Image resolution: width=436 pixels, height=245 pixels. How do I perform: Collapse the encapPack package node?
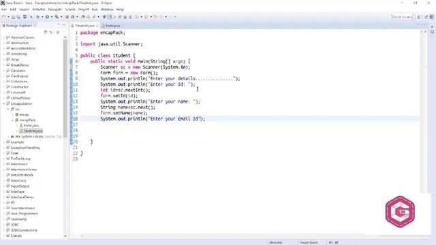click(x=12, y=120)
